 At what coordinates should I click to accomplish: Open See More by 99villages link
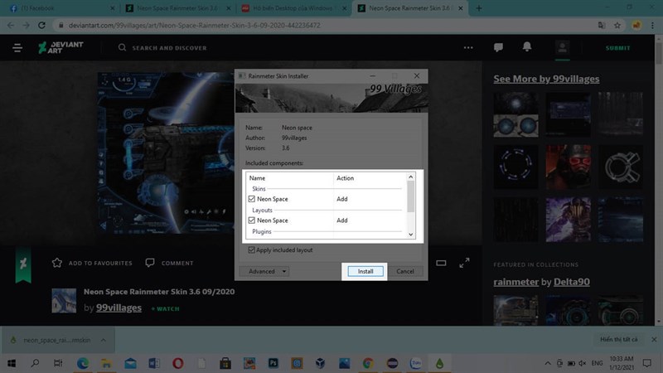tap(546, 79)
